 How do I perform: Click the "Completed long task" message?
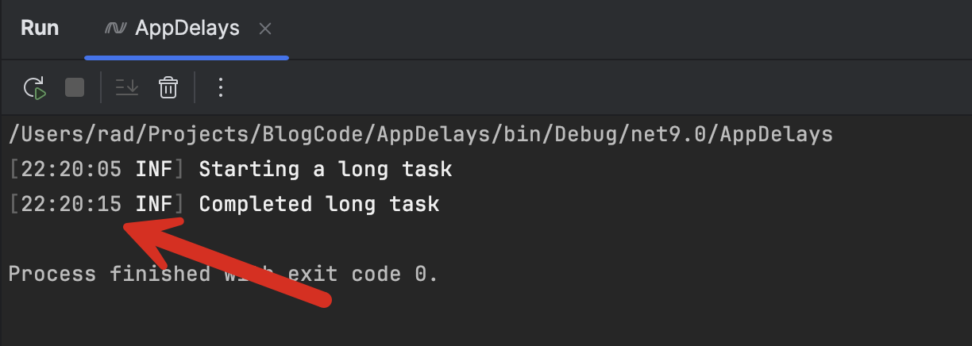coord(318,204)
